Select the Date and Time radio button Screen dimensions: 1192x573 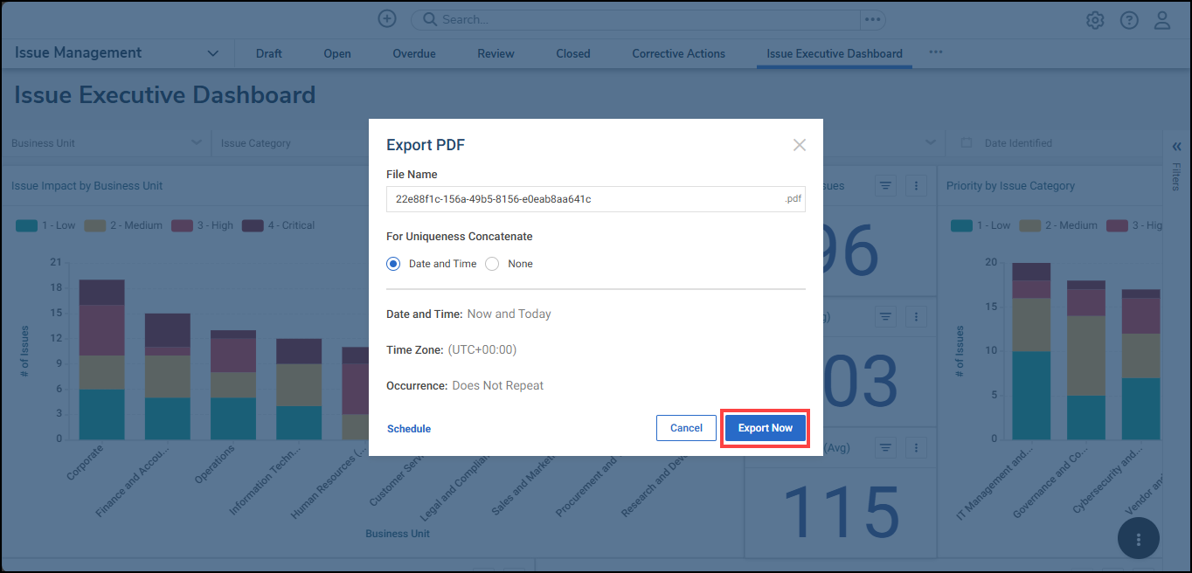(392, 263)
